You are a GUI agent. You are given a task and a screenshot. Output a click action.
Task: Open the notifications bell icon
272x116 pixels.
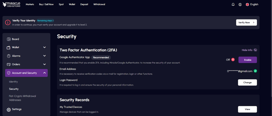[x=233, y=4]
